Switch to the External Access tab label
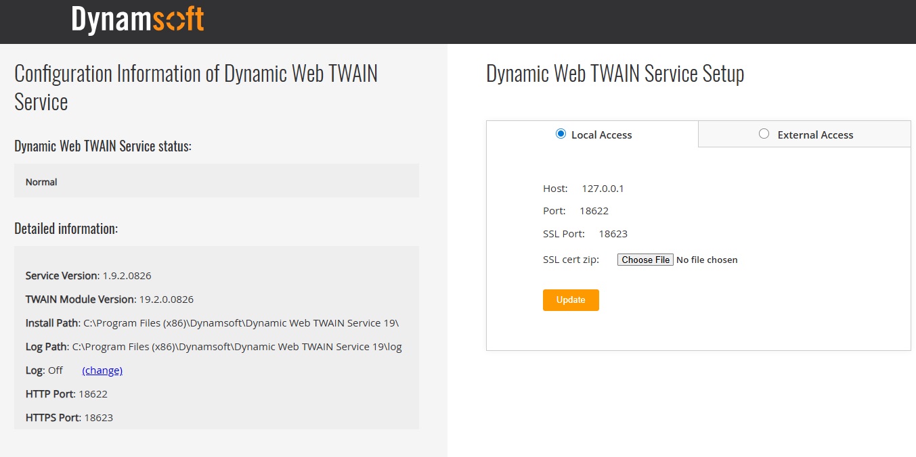 point(815,135)
